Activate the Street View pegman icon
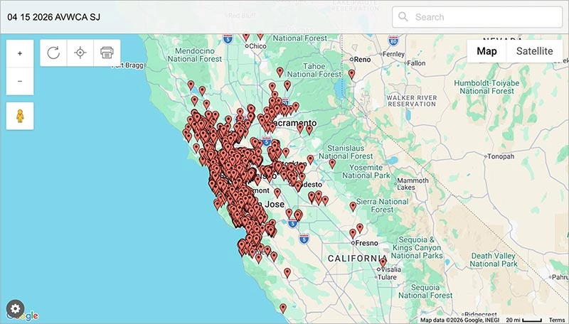The height and width of the screenshot is (324, 569). tap(20, 116)
